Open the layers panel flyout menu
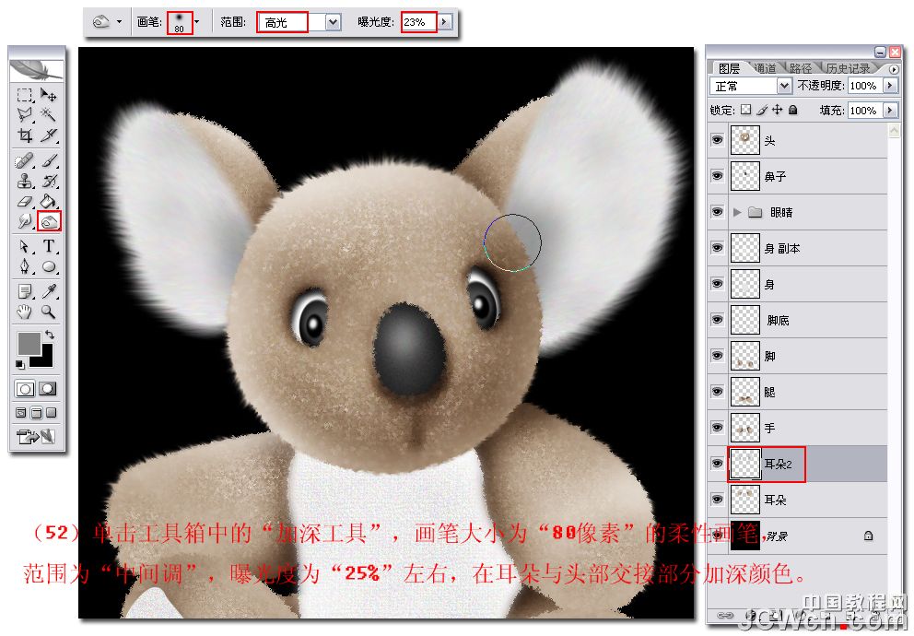This screenshot has height=636, width=914. pos(894,69)
